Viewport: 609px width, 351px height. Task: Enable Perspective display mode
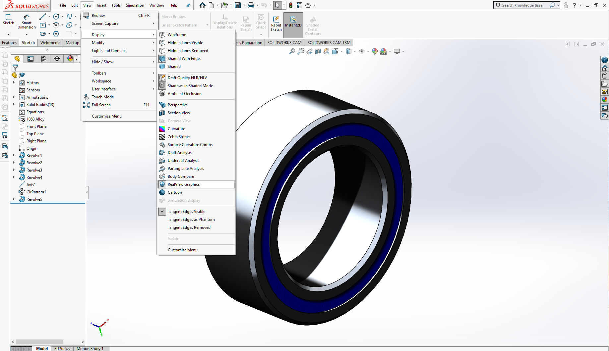[x=178, y=105]
